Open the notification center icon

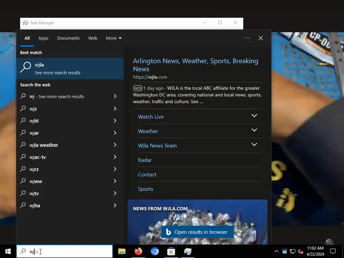pyautogui.click(x=333, y=251)
